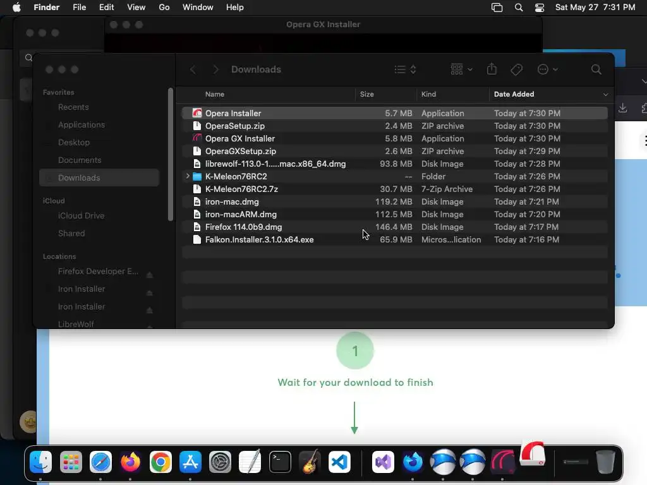Sort by the Name column header
This screenshot has width=647, height=485.
[x=215, y=95]
